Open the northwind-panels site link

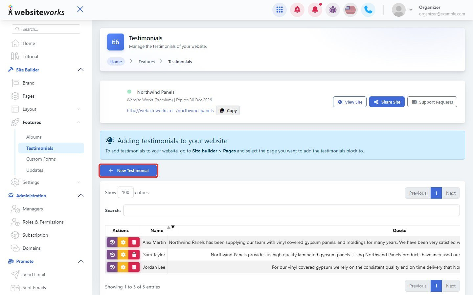[x=170, y=110]
